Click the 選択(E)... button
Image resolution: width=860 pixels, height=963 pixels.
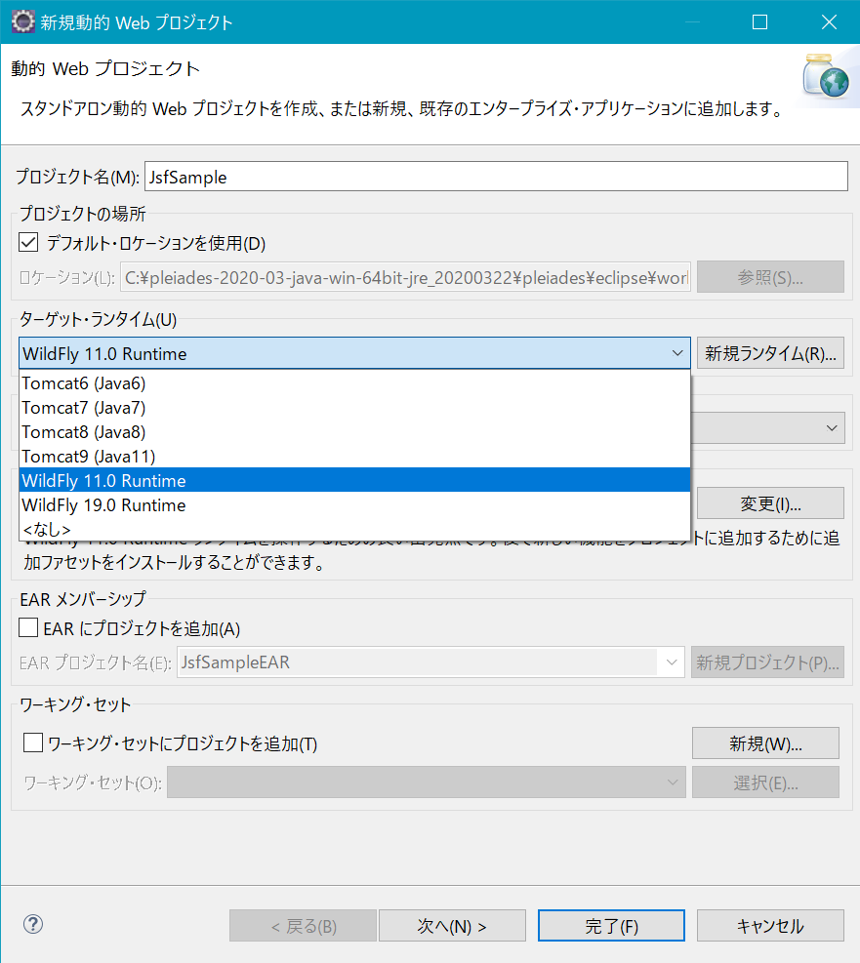coord(765,782)
